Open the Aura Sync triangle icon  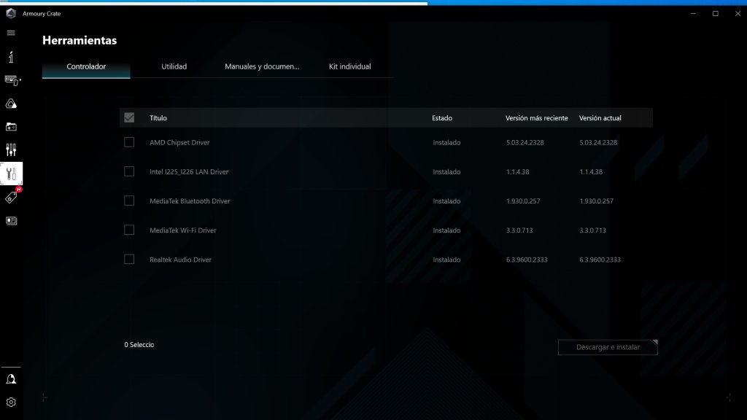pos(11,104)
